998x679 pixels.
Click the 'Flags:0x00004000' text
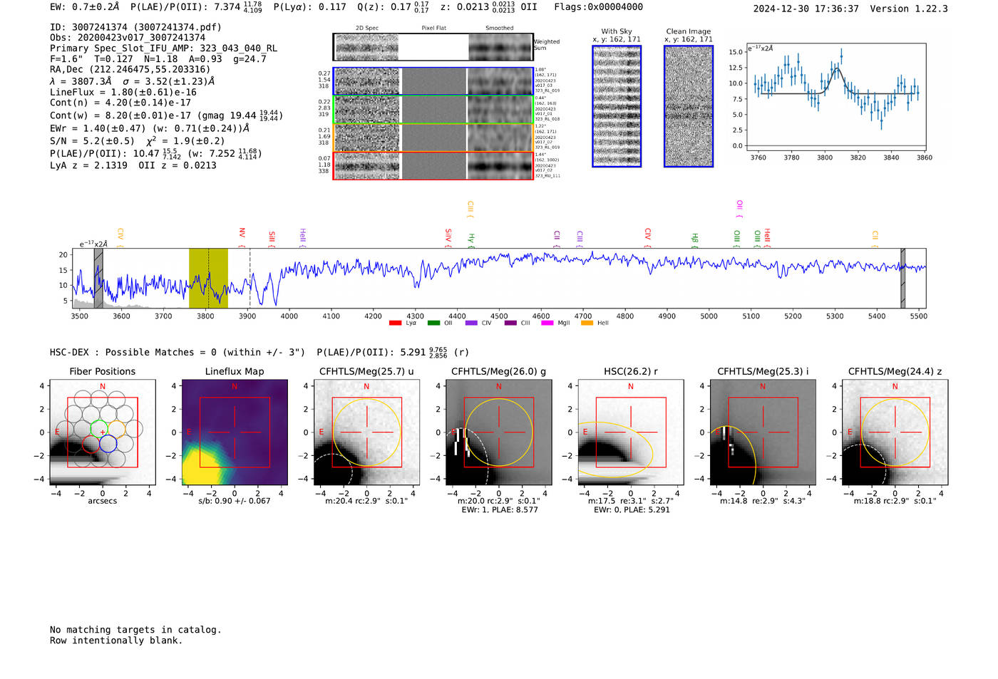point(599,7)
